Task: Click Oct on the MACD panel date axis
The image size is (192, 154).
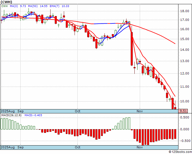Action: click(78, 147)
